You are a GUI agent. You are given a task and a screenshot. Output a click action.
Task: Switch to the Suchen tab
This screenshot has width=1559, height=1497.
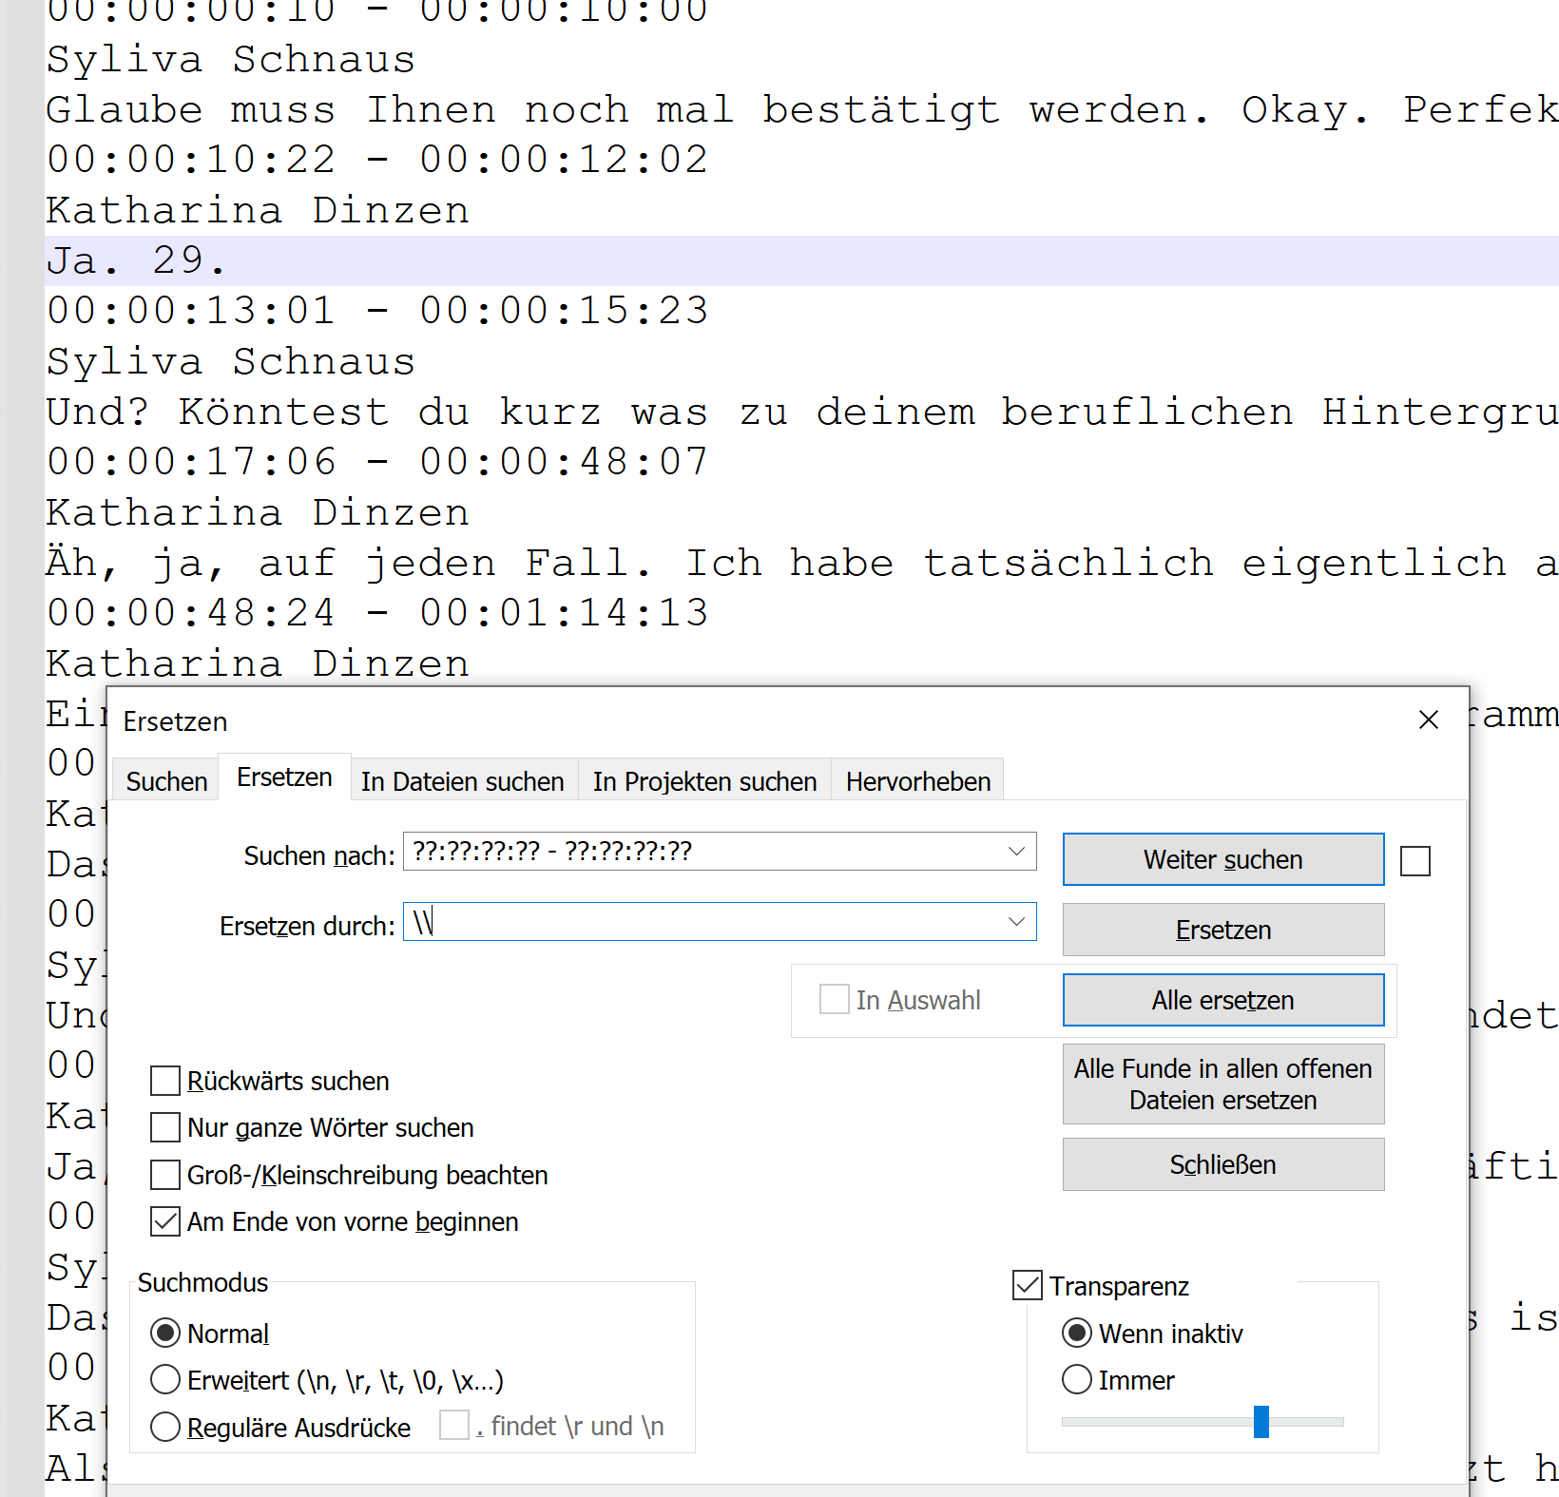coord(166,781)
